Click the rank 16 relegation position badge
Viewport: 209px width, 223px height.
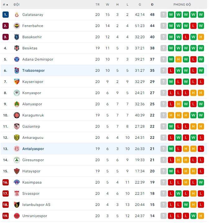(6, 182)
